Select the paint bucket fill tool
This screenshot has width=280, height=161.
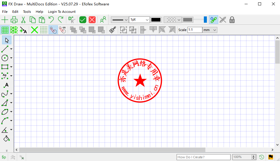6,139
